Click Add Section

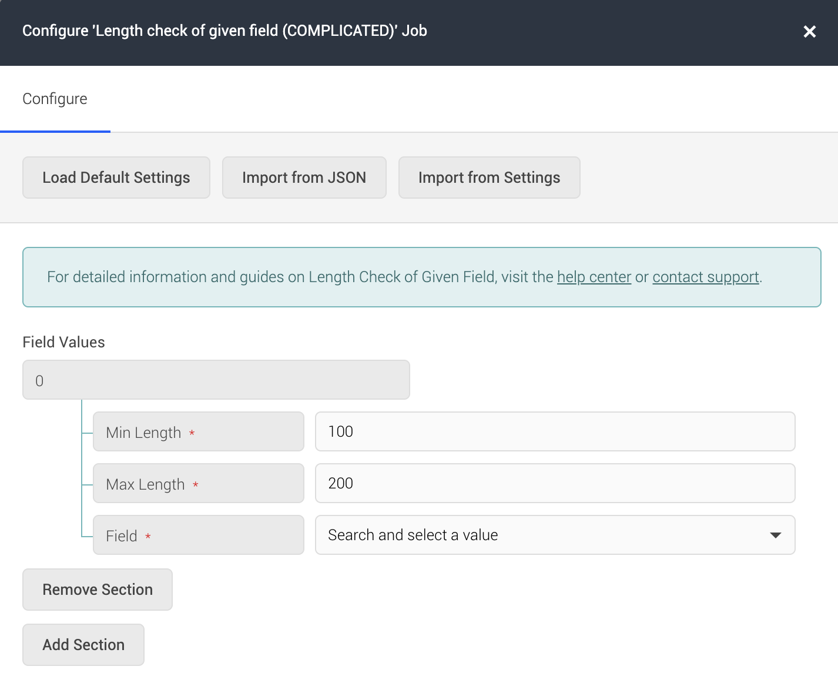(x=83, y=644)
